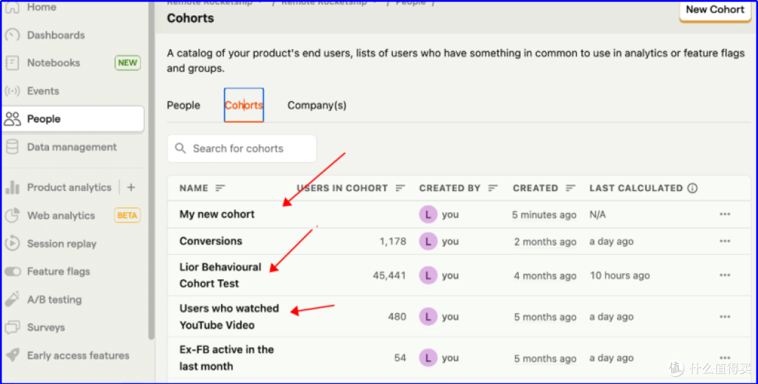Click the New Cohort button

[x=715, y=10]
